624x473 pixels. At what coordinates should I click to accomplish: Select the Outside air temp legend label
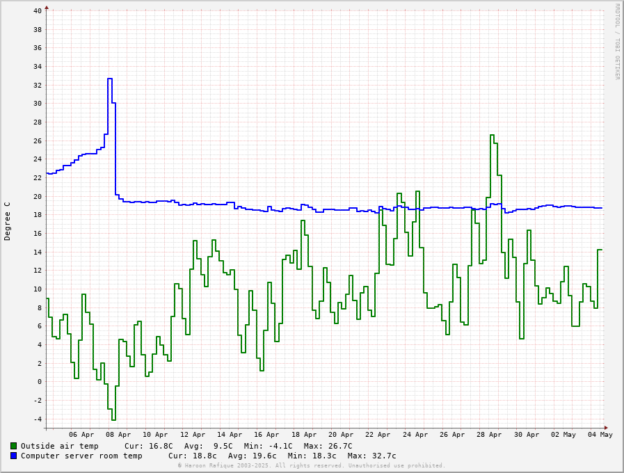59,446
